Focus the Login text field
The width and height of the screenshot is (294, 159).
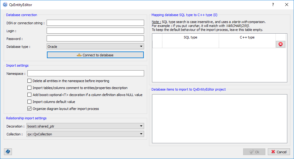click(x=95, y=31)
